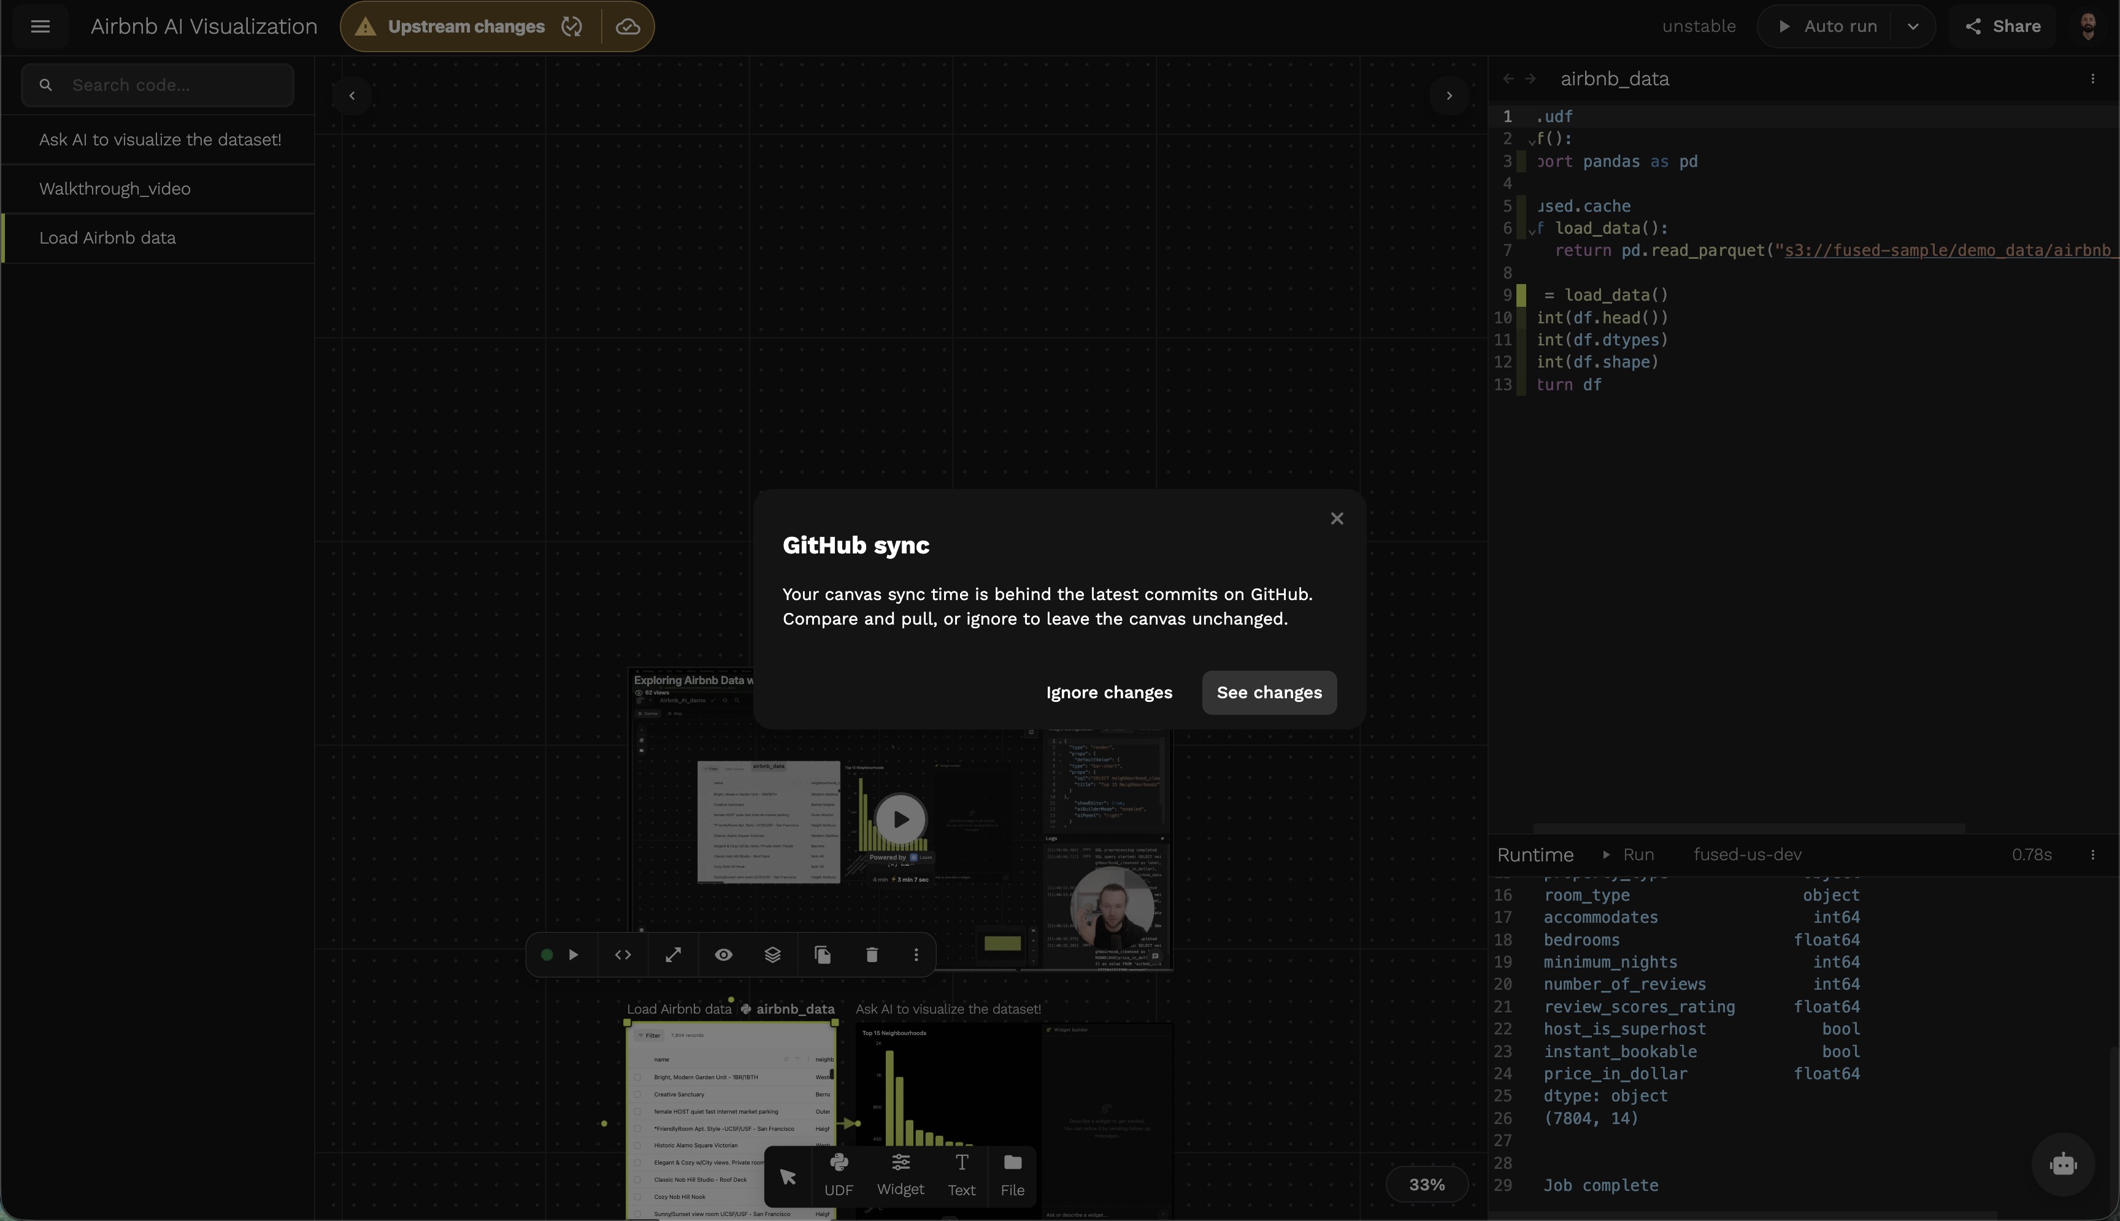Expand the Auto run dropdown arrow
Screen dimensions: 2120x1221
click(x=1913, y=26)
